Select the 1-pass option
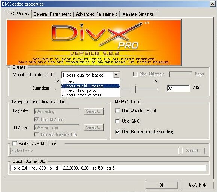The image size is (217, 192). point(91,81)
